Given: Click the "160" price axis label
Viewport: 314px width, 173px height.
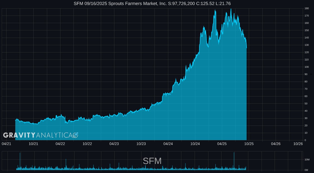Looking at the screenshot, I should [x=306, y=23].
